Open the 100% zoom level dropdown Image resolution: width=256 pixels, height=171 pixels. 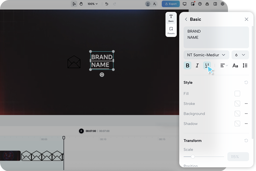[93, 4]
